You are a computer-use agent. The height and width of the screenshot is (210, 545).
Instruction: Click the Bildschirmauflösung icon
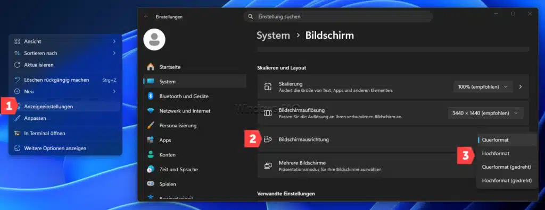[268, 113]
